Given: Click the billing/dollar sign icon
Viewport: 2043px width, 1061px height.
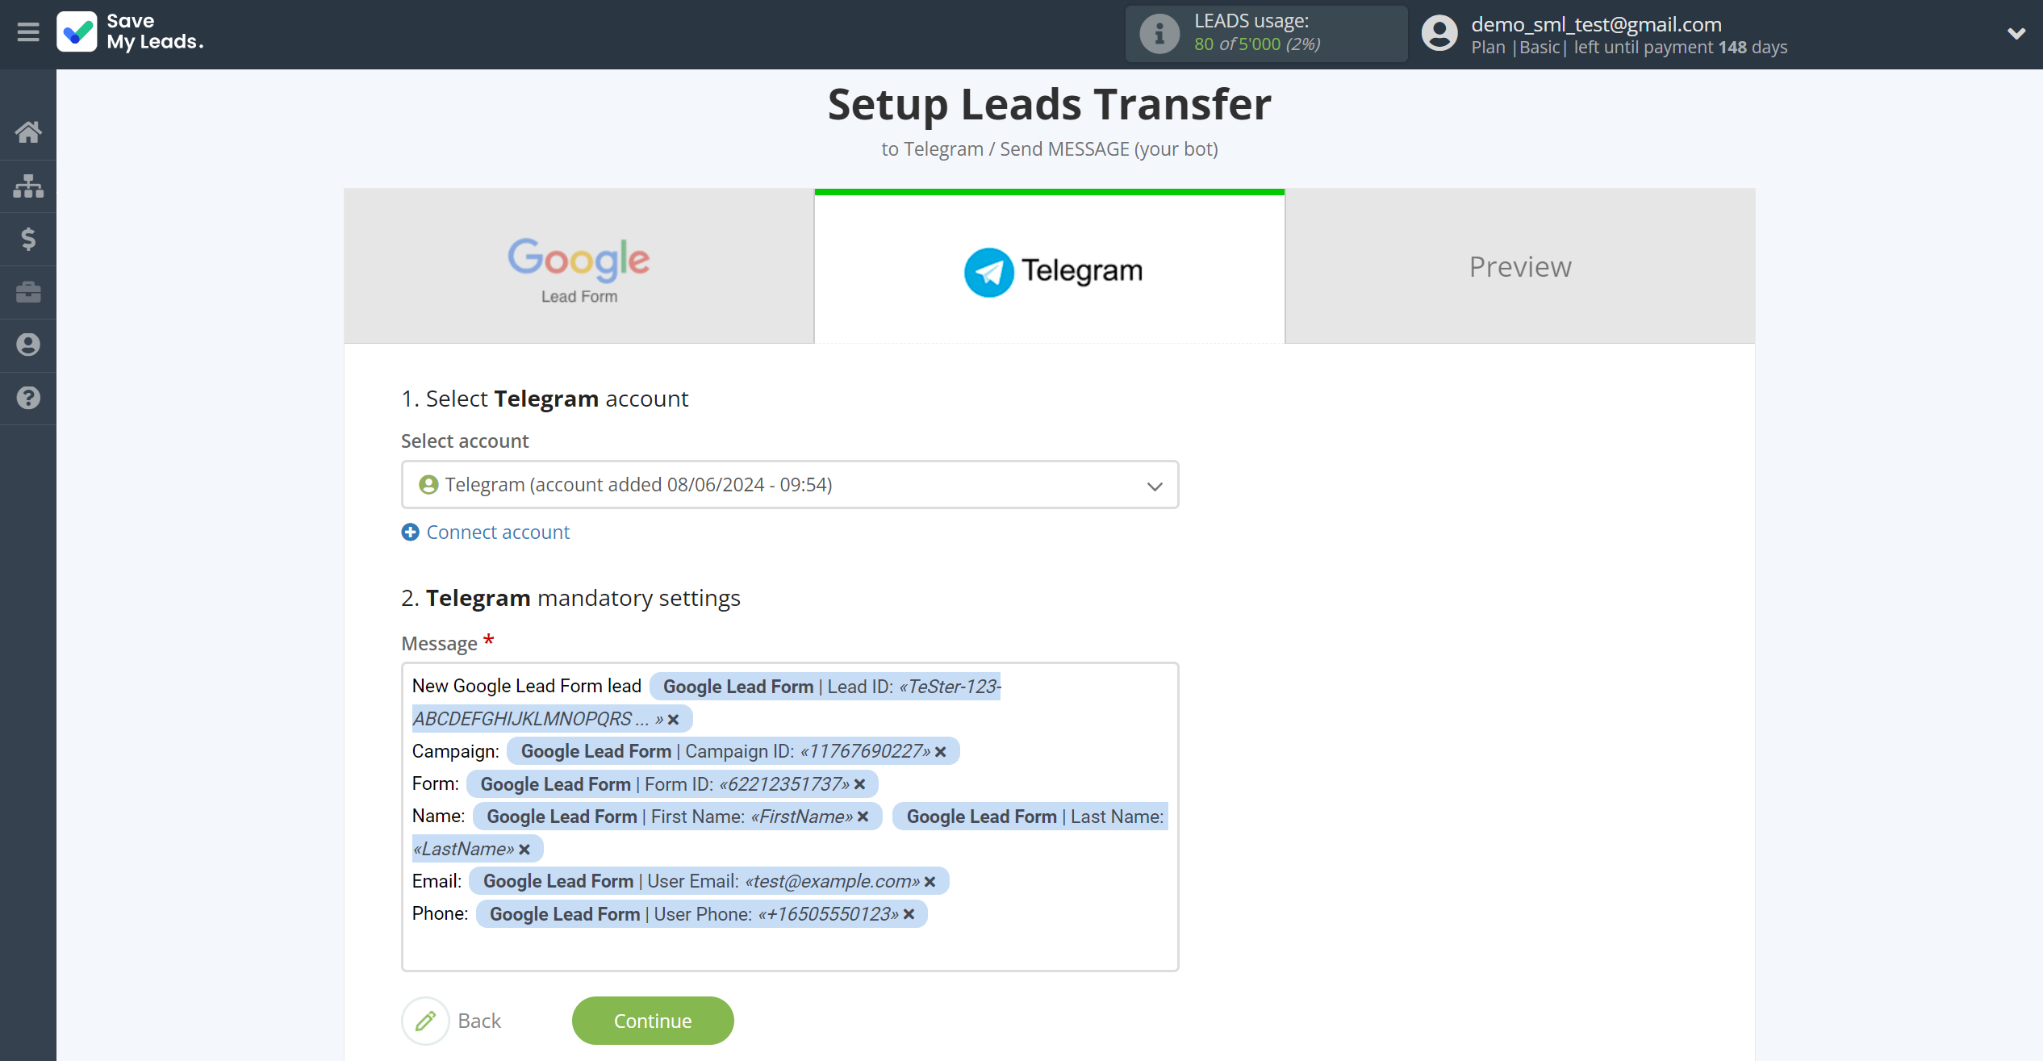Looking at the screenshot, I should click(x=28, y=240).
